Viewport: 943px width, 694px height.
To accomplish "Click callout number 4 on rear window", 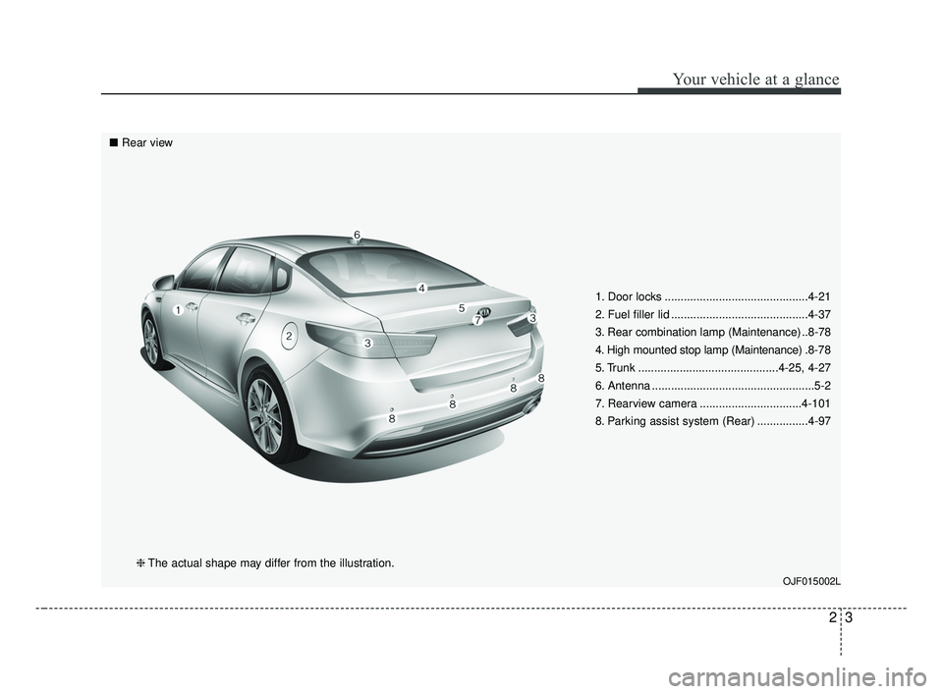I will tap(421, 289).
